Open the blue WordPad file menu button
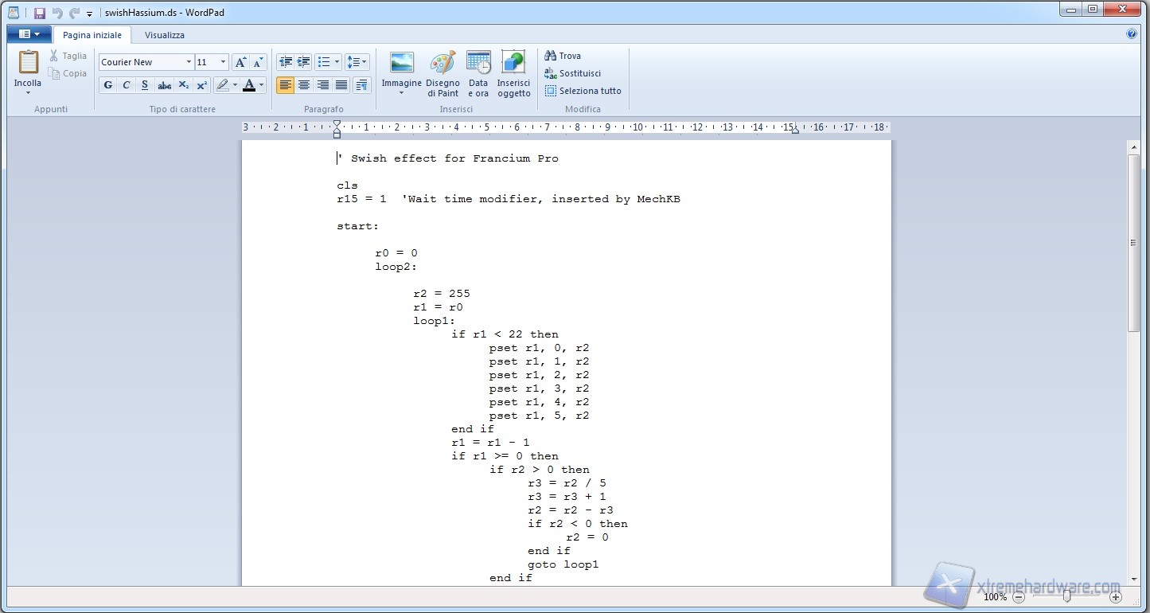Screen dimensions: 1150x613 click(x=29, y=34)
